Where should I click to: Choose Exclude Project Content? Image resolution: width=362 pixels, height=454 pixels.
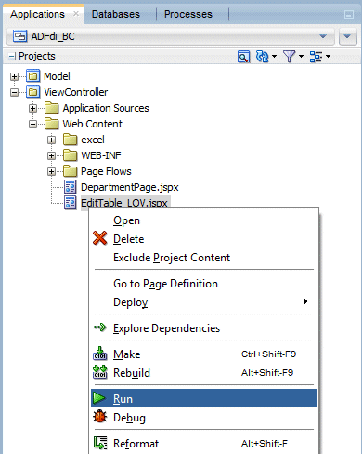point(203,258)
